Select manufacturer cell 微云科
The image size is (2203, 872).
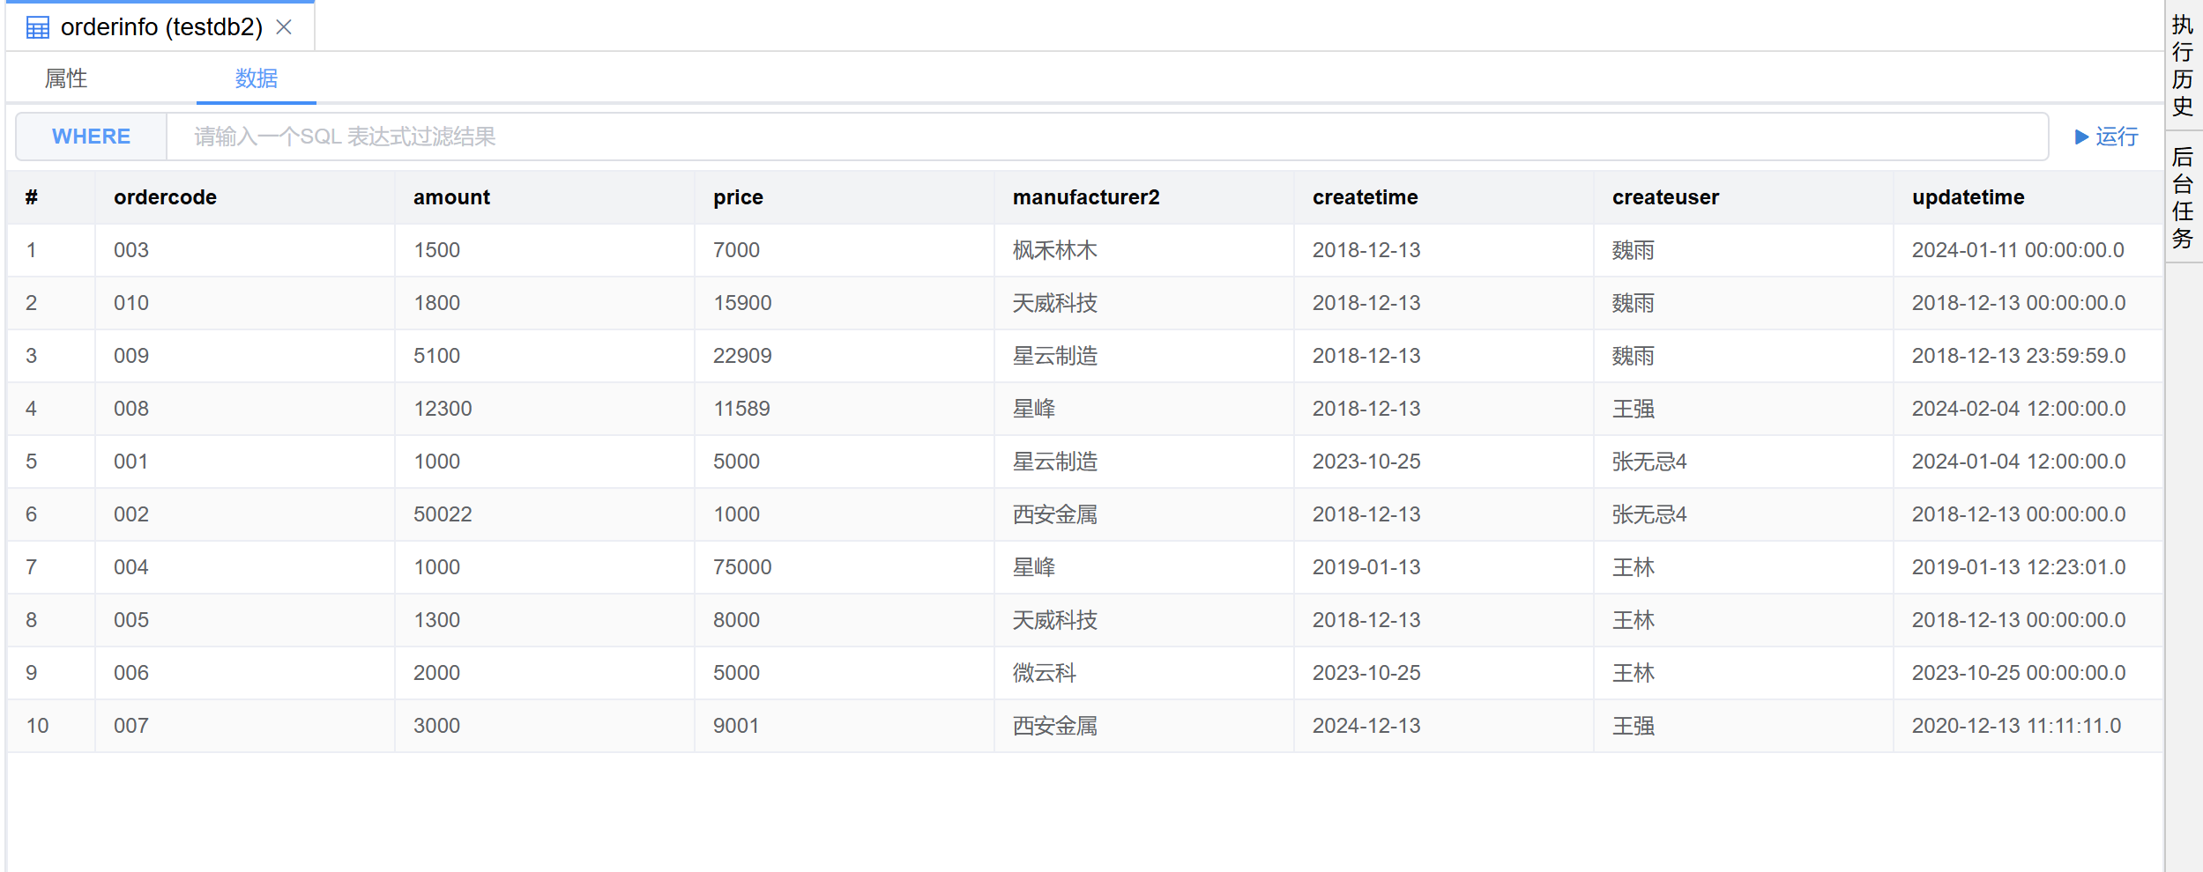pos(1045,673)
